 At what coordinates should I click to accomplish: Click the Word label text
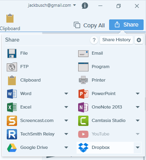[26, 93]
